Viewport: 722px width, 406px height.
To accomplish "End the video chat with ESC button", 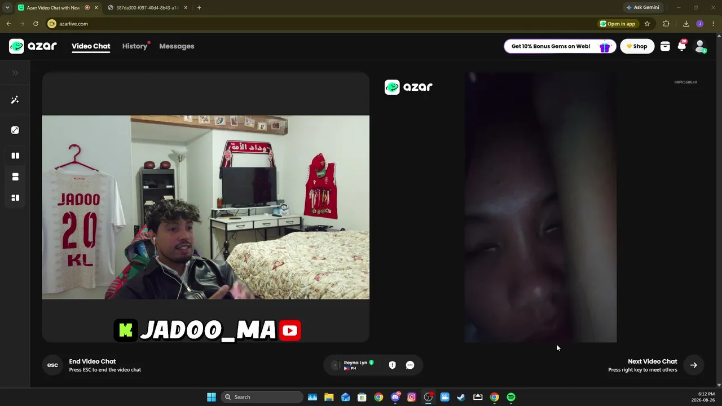I will tap(52, 365).
